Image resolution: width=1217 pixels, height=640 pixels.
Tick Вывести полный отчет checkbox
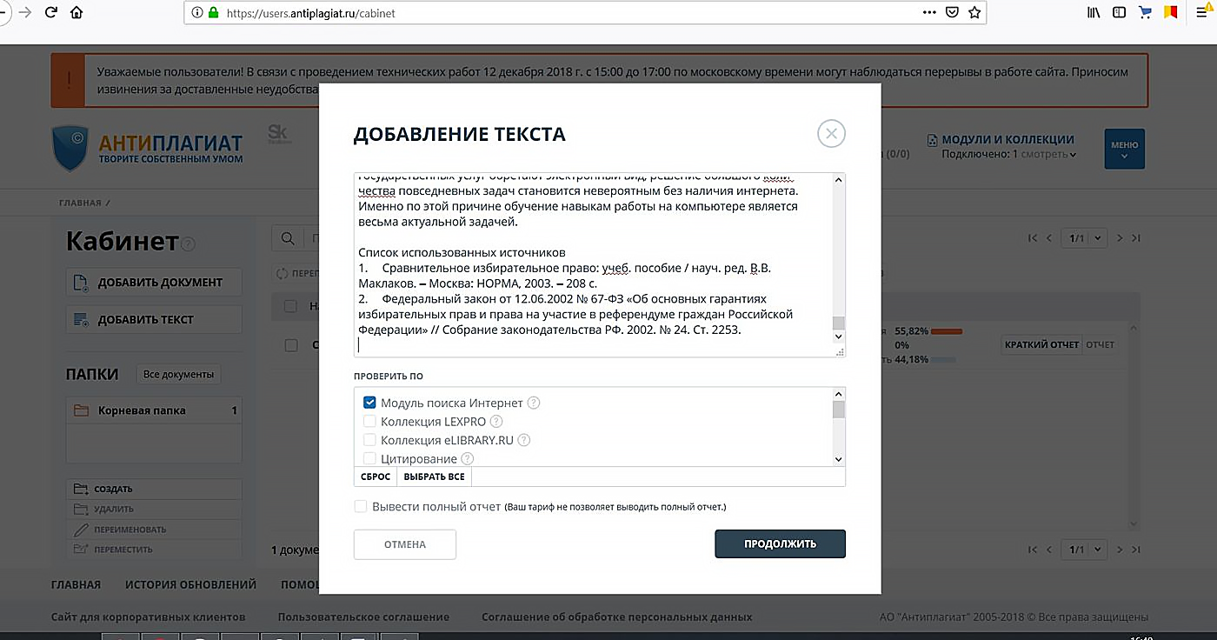tap(360, 506)
